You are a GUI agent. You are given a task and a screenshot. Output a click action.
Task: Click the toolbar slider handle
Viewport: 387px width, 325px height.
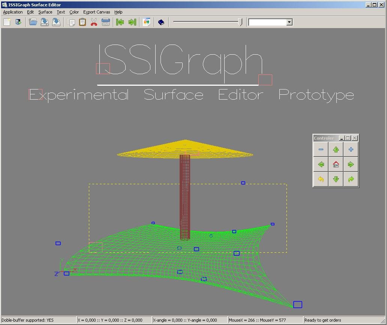[x=240, y=22]
